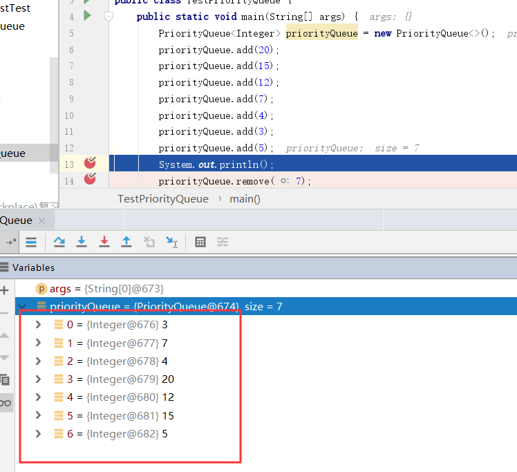Click the restore layout arrow icon
The height and width of the screenshot is (472, 517).
click(10, 243)
